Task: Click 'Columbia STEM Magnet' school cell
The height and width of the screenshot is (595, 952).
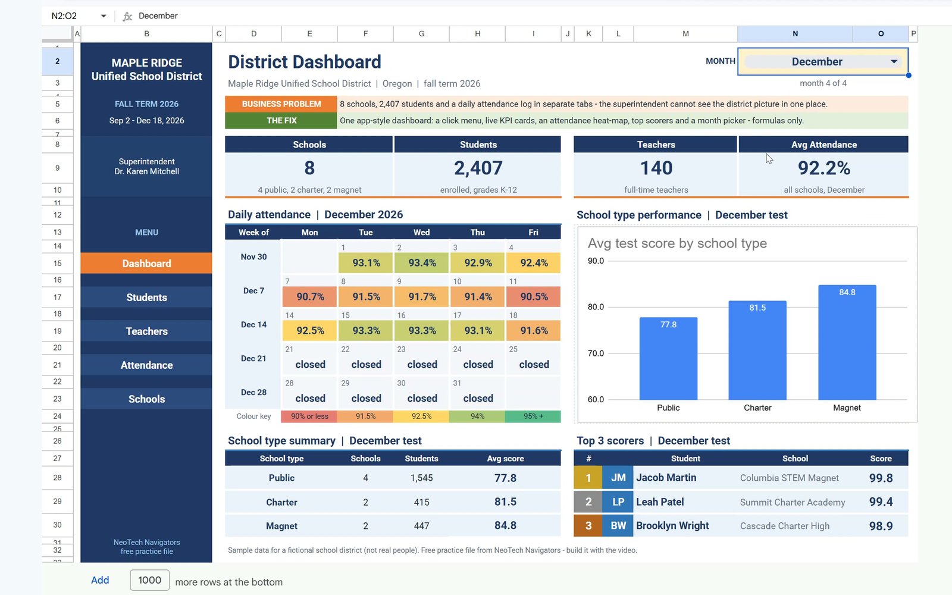Action: coord(789,478)
